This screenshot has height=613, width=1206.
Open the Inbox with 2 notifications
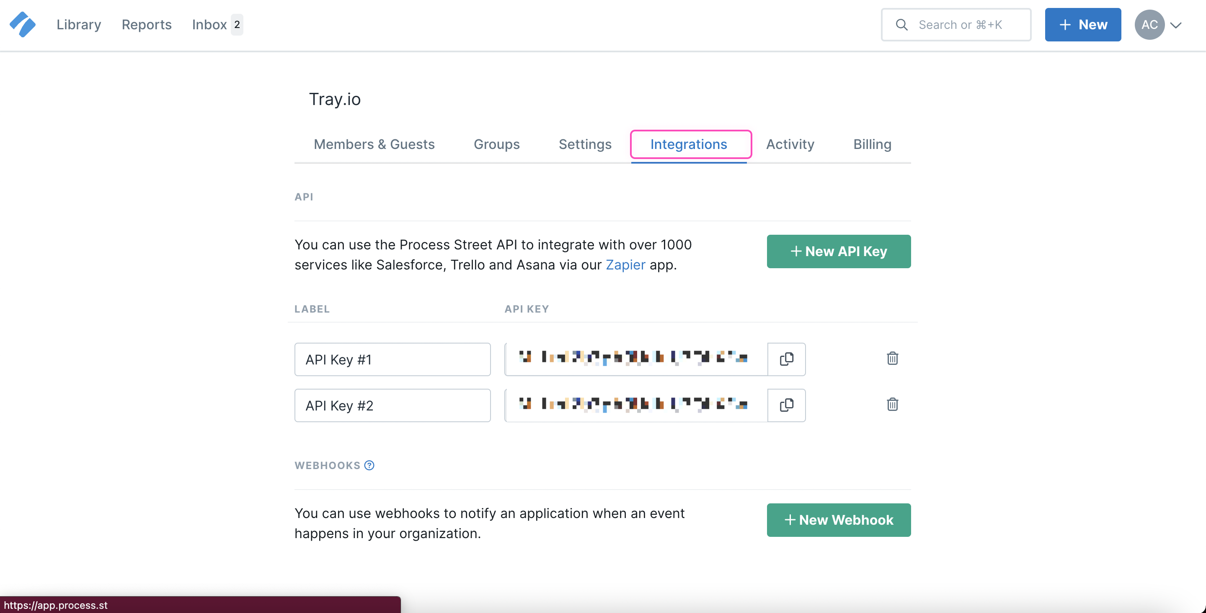click(217, 25)
